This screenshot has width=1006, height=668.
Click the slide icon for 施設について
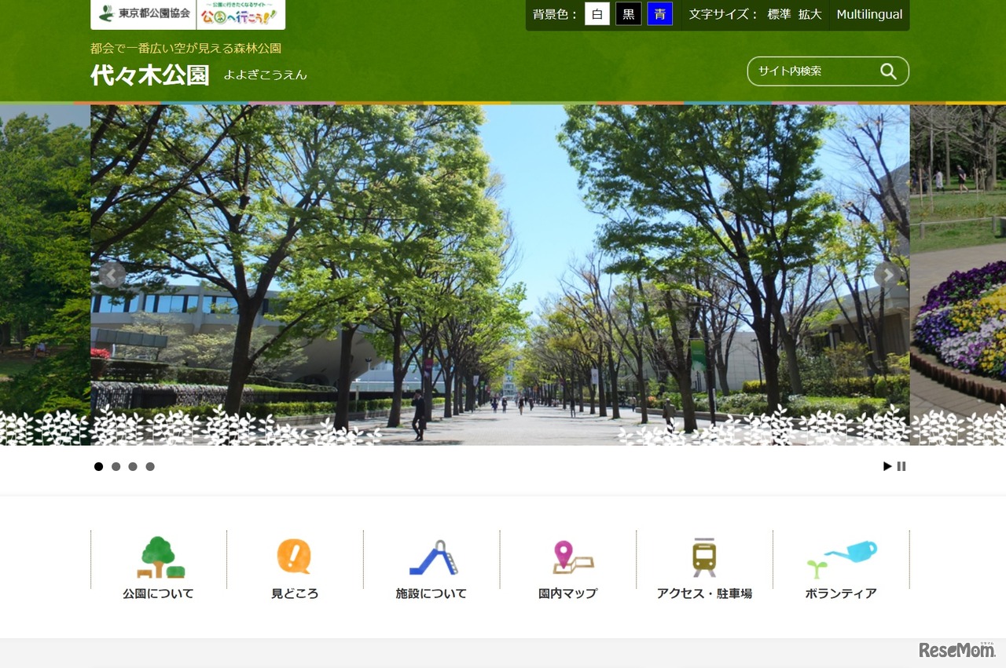click(x=431, y=557)
